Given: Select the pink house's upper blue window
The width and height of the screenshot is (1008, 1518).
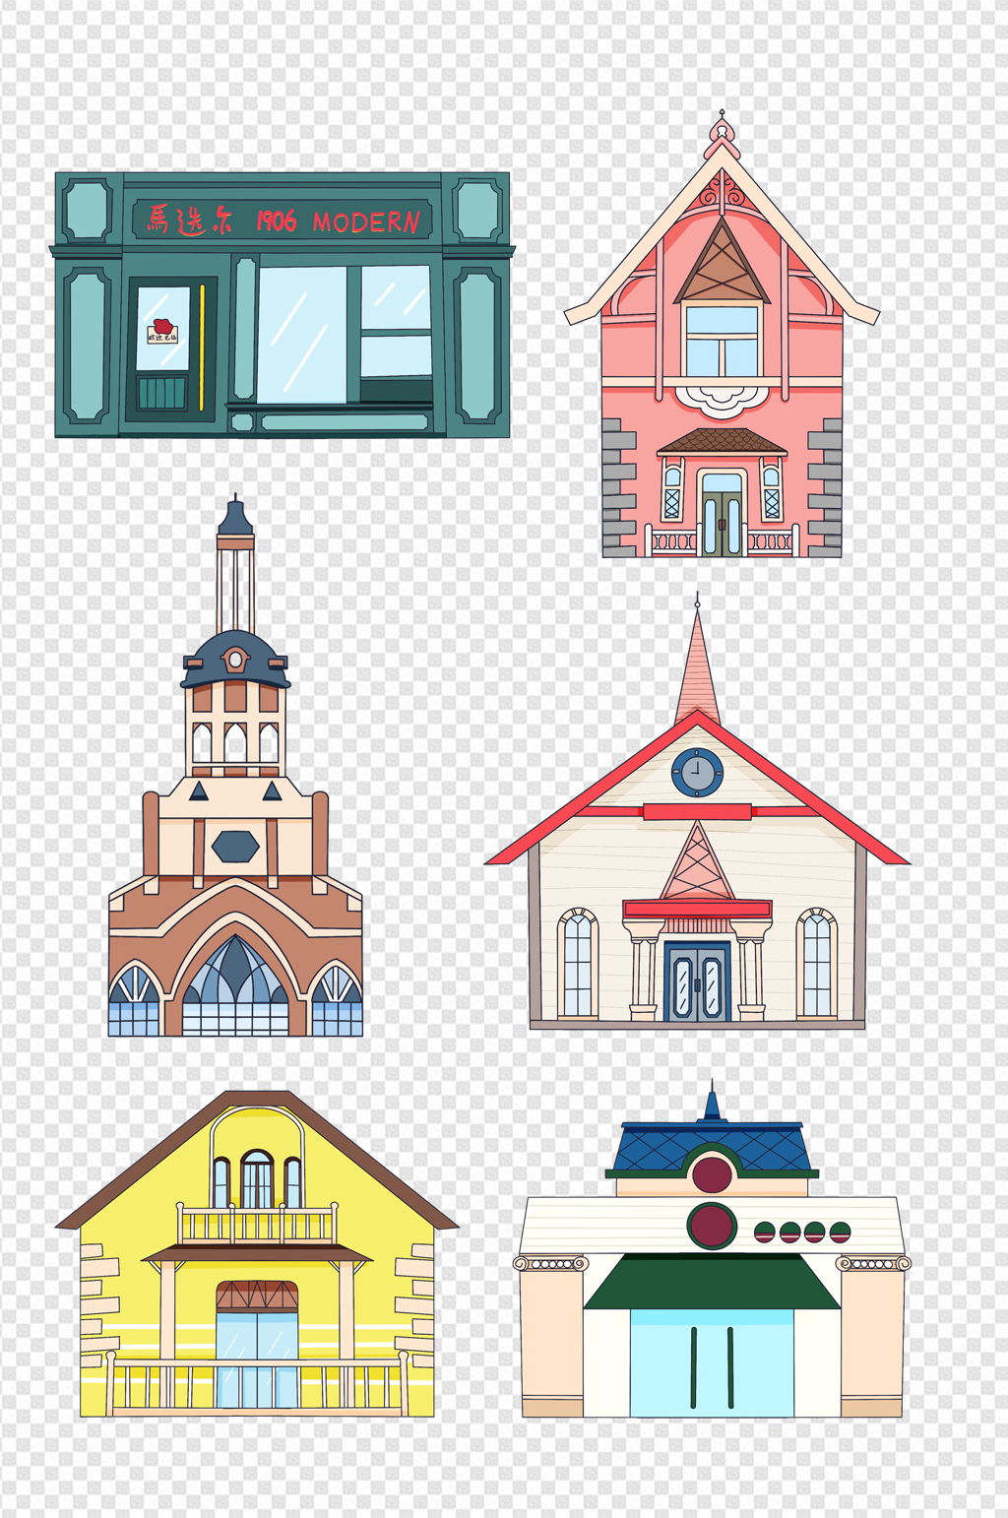Looking at the screenshot, I should (722, 342).
